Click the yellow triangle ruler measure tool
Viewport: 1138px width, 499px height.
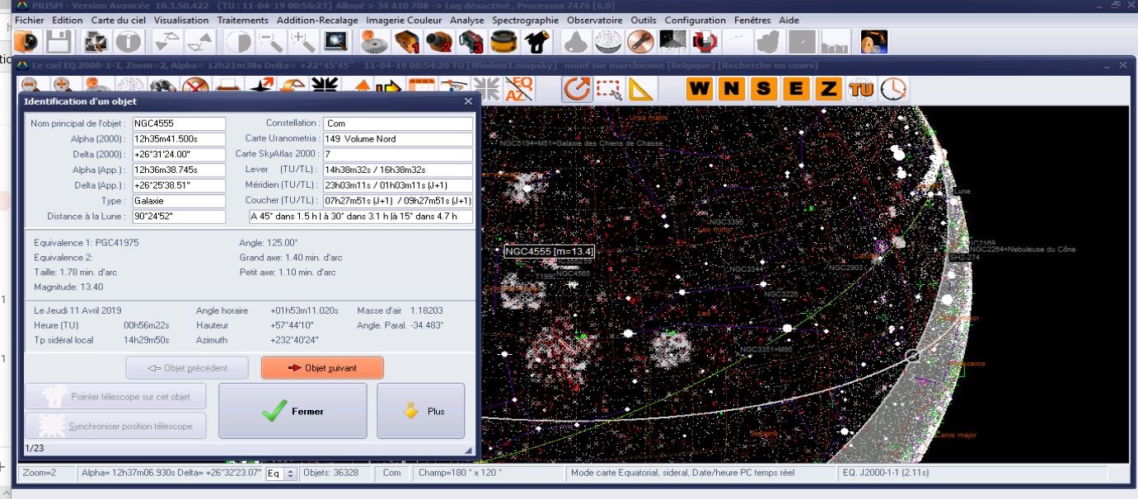point(640,89)
